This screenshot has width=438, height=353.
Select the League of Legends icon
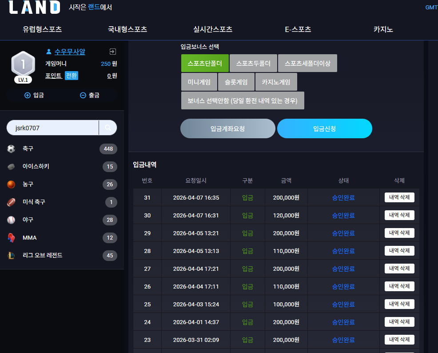pyautogui.click(x=11, y=256)
